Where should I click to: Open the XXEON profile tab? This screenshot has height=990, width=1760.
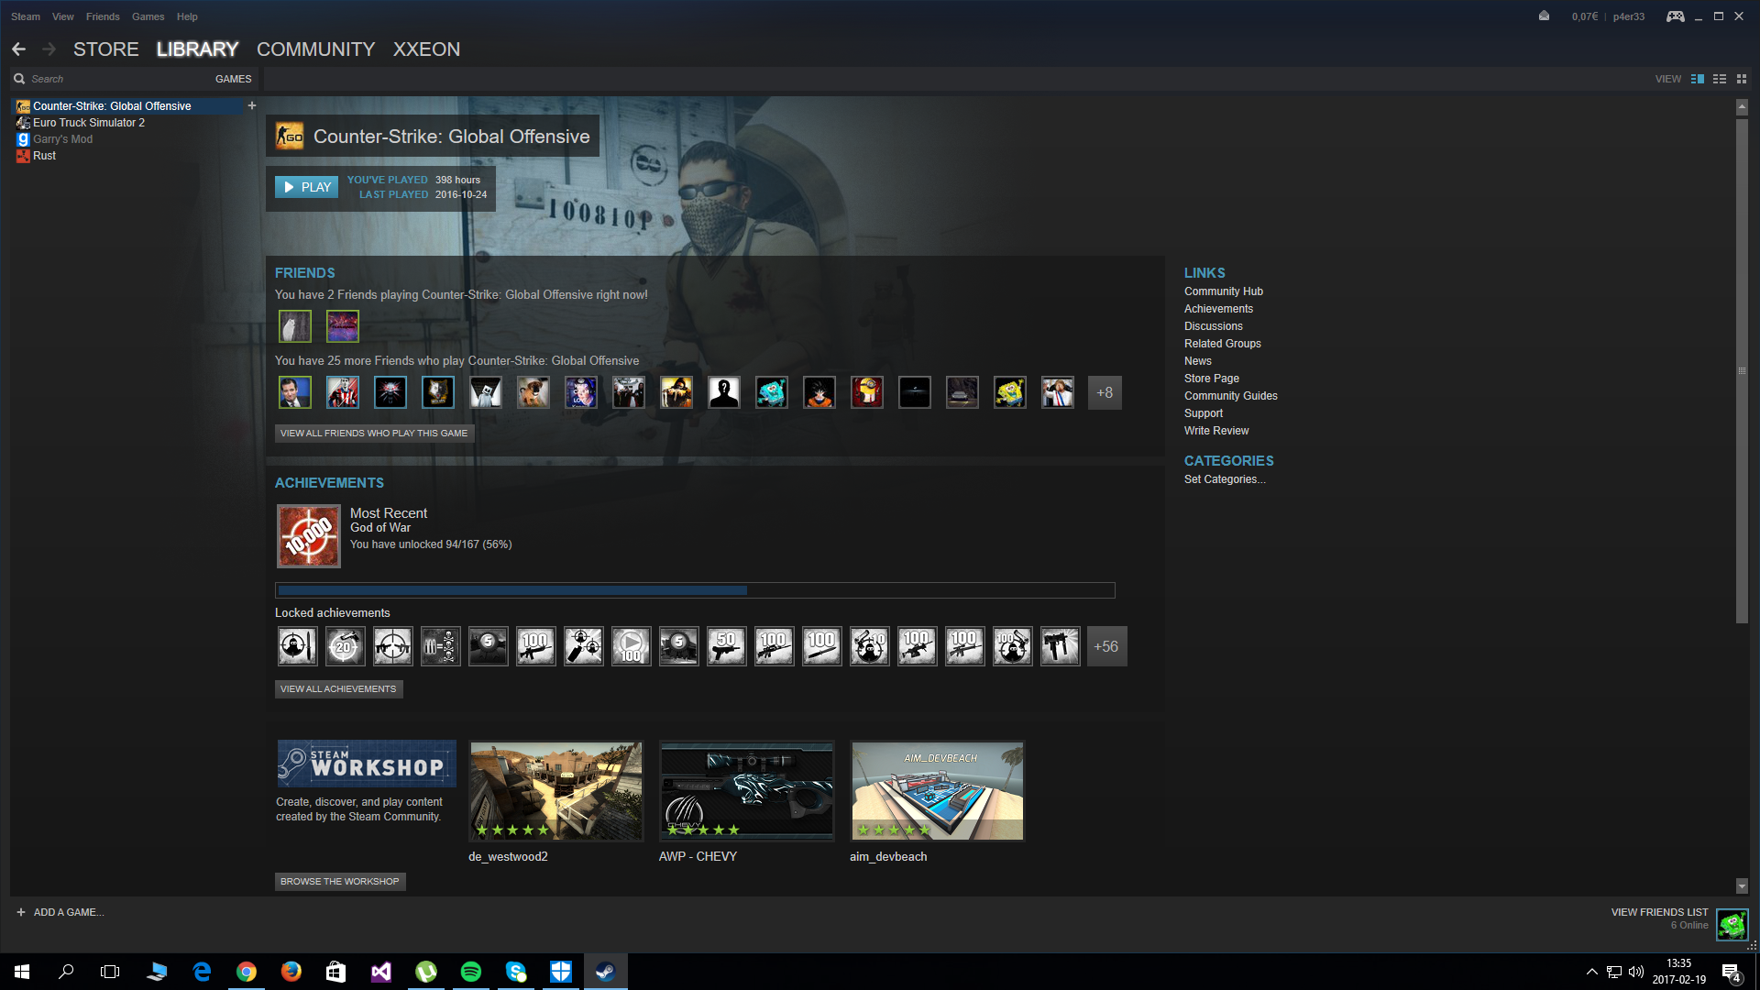[x=426, y=49]
